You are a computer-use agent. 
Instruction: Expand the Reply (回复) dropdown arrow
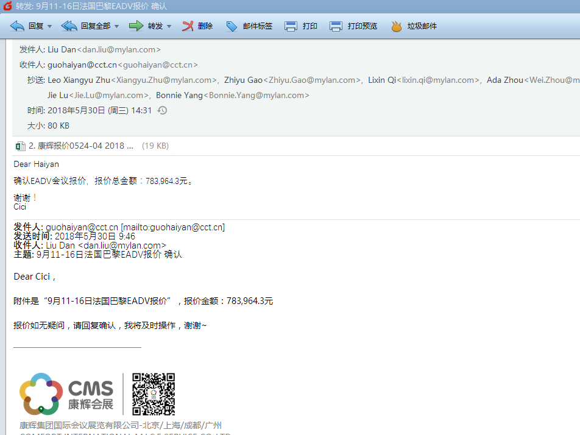coord(49,27)
